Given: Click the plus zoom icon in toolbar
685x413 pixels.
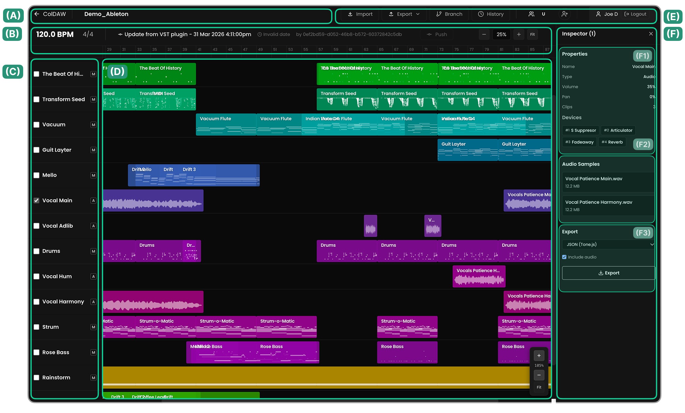Looking at the screenshot, I should click(518, 34).
